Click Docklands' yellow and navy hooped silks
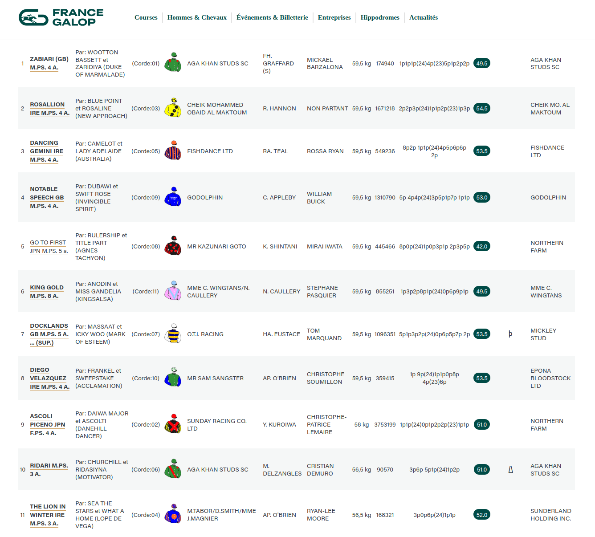Screen dimensions: 595x537 173,334
